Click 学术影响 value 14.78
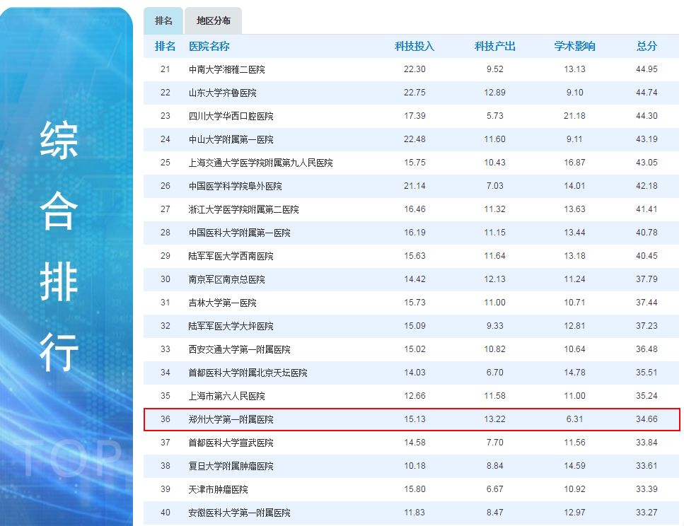Image resolution: width=684 pixels, height=526 pixels. 574,373
